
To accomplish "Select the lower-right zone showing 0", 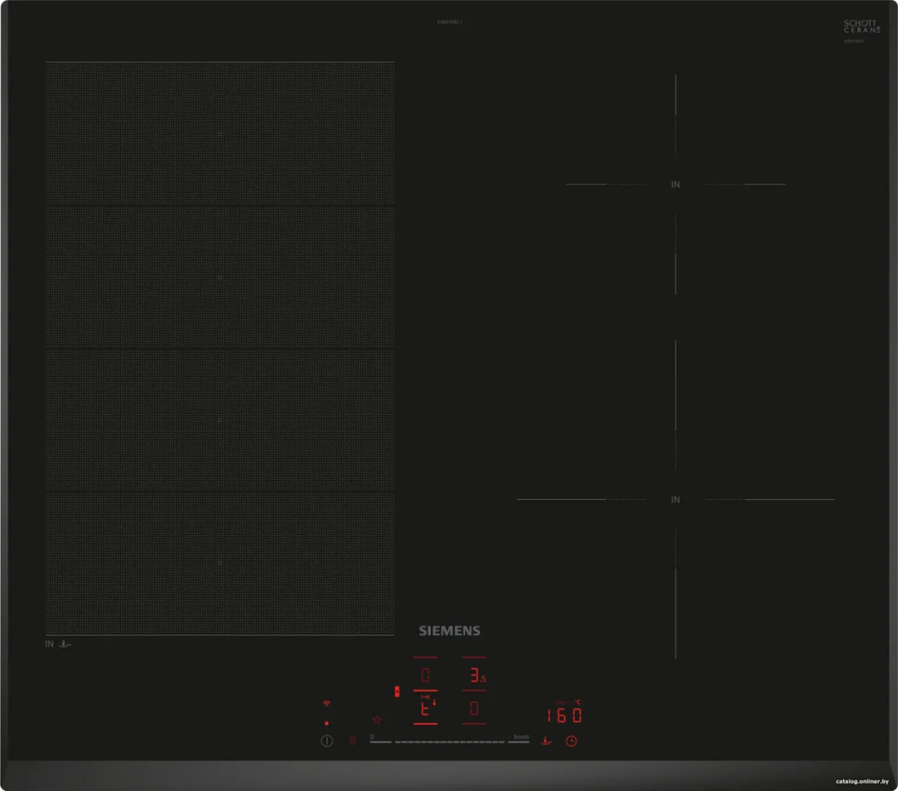I will (474, 709).
